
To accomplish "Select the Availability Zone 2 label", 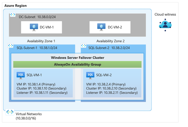I will pos(110,41).
